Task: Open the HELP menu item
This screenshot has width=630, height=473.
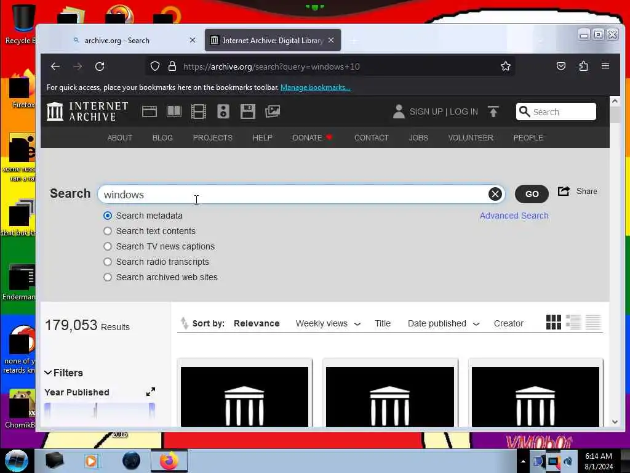Action: coord(262,138)
